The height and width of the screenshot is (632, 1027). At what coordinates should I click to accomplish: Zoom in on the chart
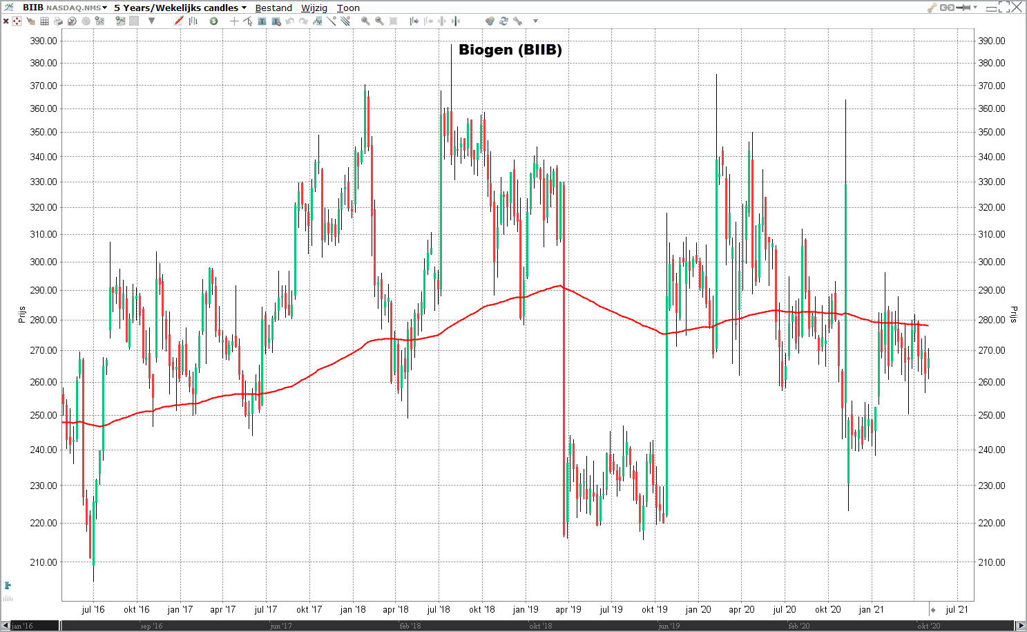(365, 21)
